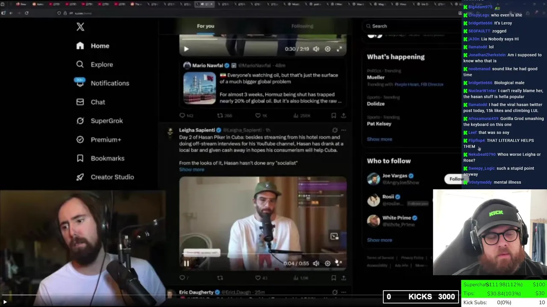Open settings gear on top video
547x307 pixels.
point(327,49)
